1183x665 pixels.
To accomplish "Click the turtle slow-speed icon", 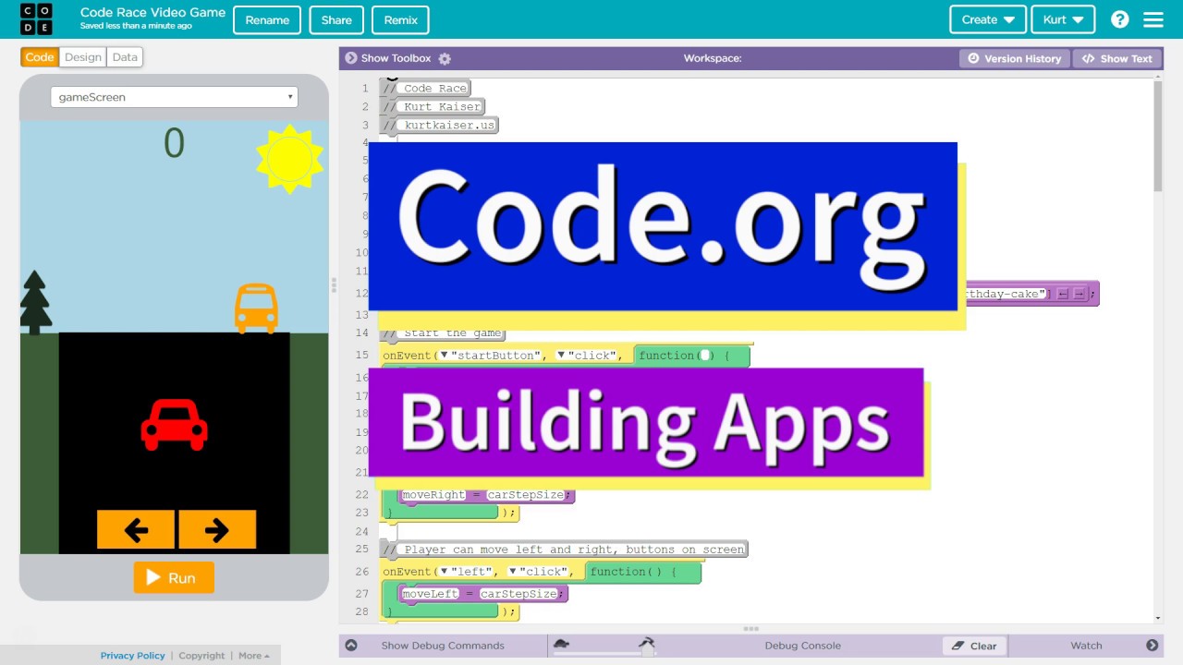I will point(561,644).
